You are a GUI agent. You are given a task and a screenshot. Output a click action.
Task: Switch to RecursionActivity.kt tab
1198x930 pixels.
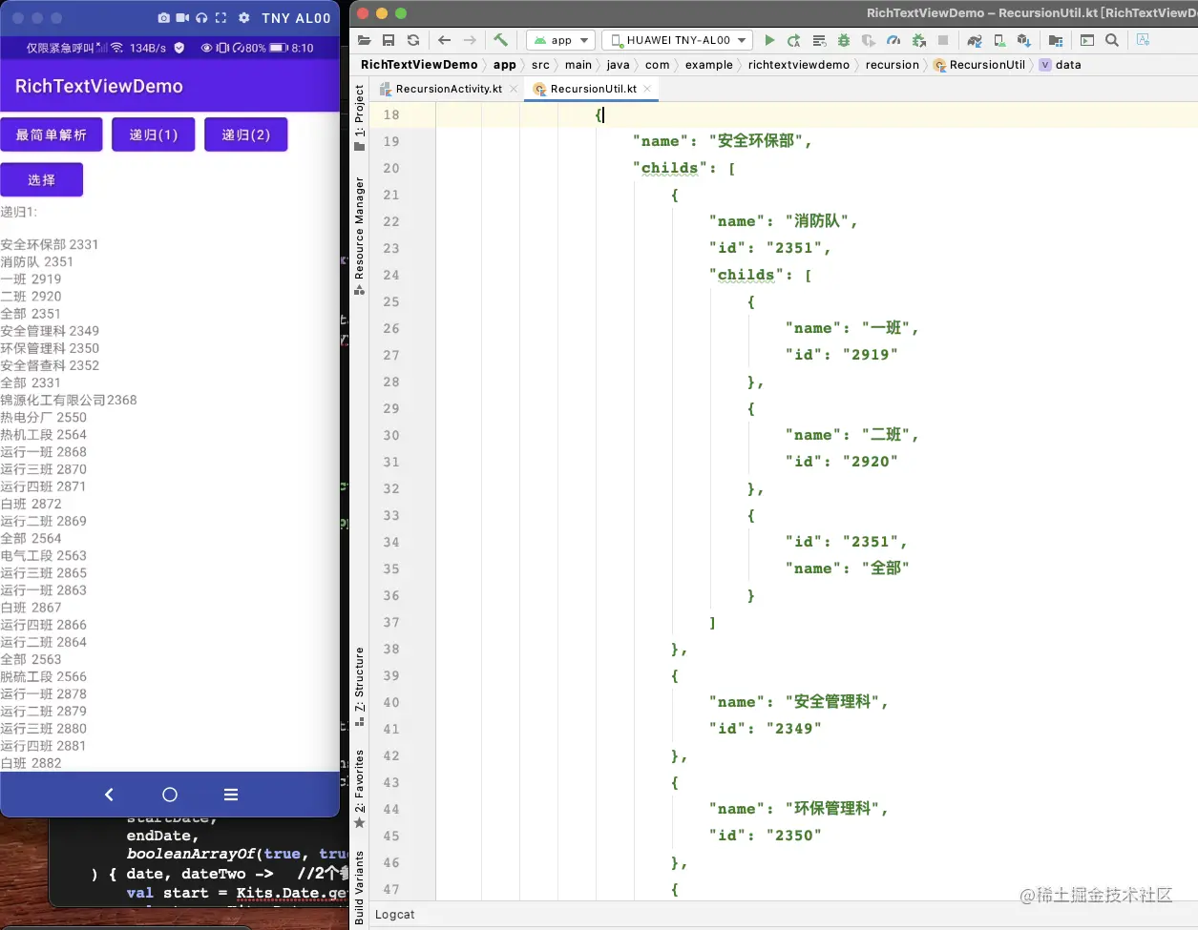[449, 89]
